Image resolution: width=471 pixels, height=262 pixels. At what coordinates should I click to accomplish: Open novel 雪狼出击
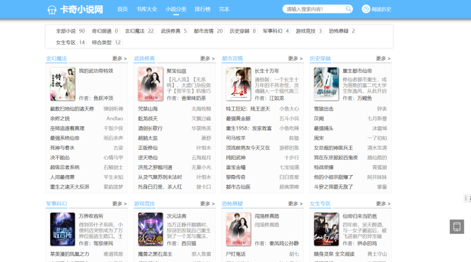(323, 109)
